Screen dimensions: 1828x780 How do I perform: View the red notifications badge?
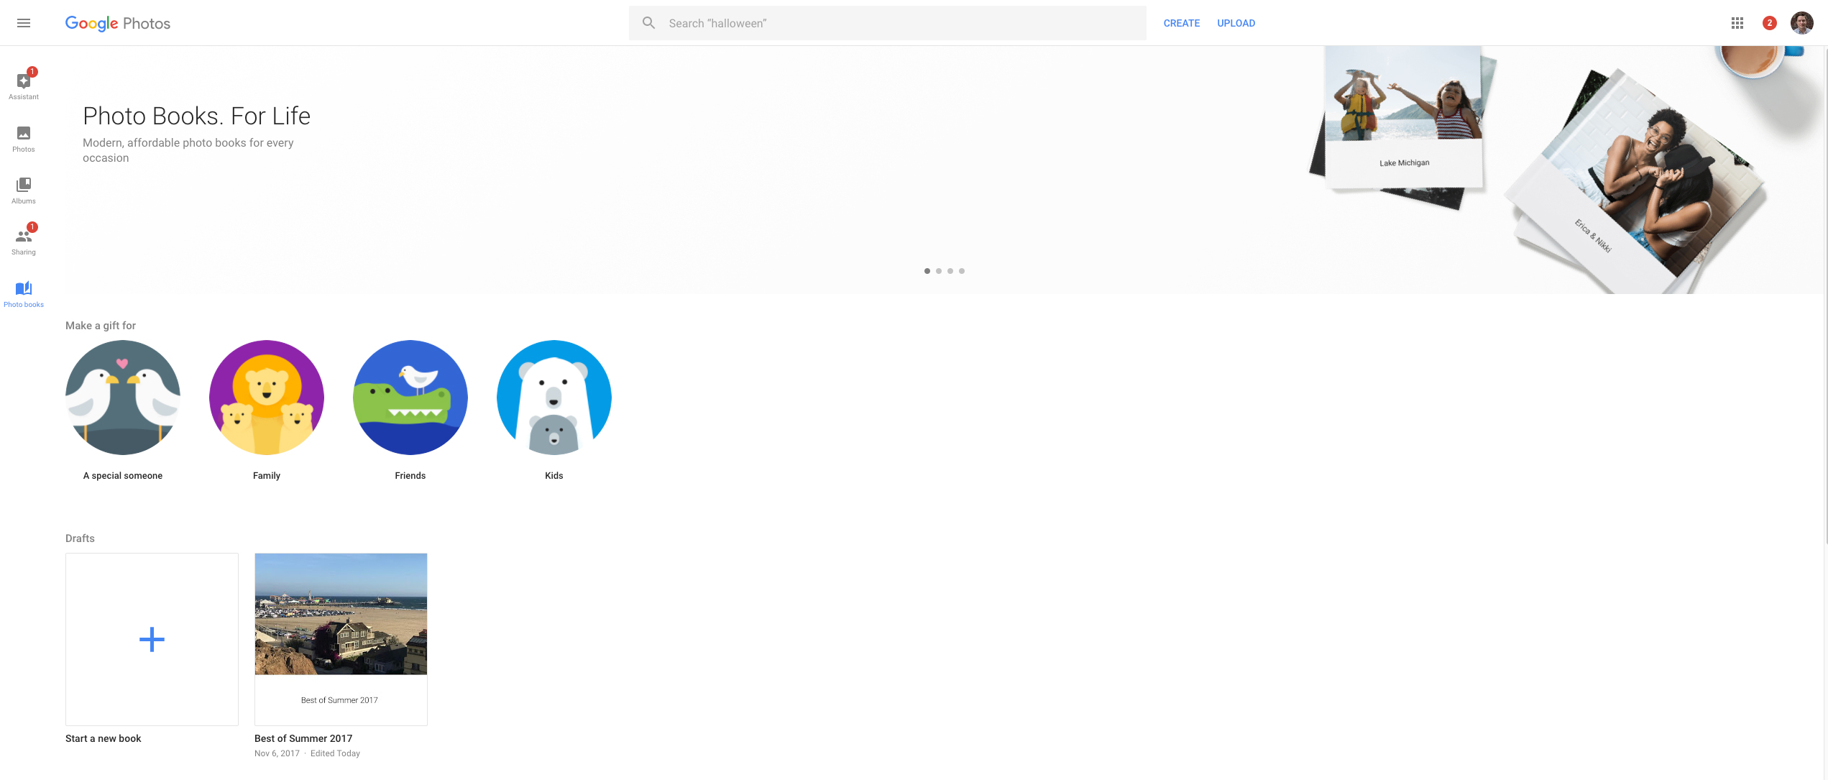tap(1769, 23)
